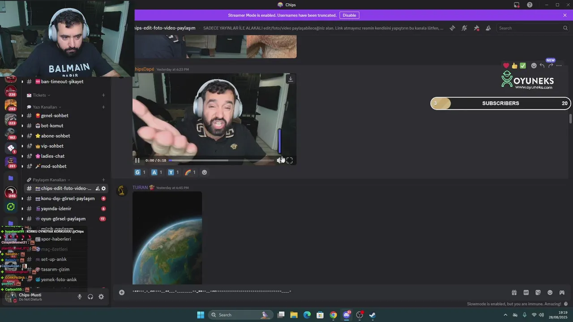The height and width of the screenshot is (322, 573).
Task: Toggle microphone mute in user panel
Action: (80, 297)
